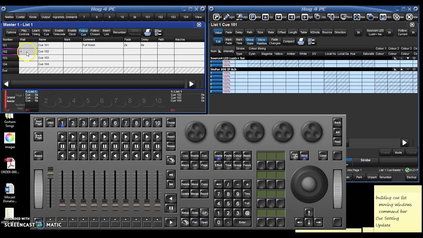Click the @ key on keypad
Image resolution: width=423 pixels, height=238 pixels.
[x=247, y=213]
